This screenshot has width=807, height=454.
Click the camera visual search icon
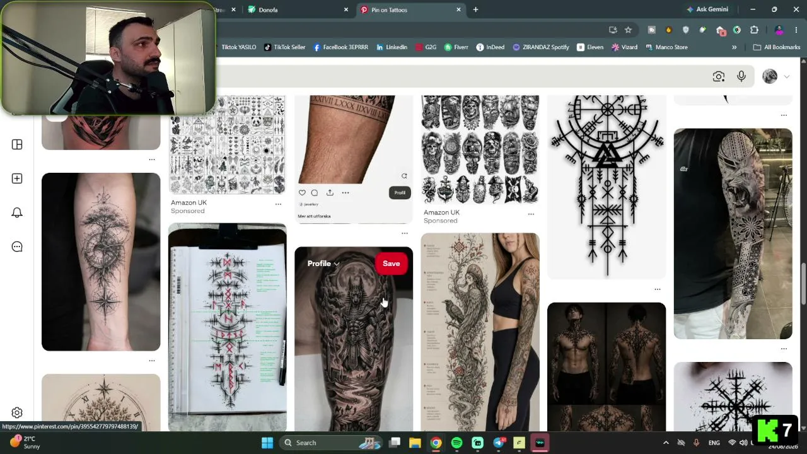click(x=719, y=76)
